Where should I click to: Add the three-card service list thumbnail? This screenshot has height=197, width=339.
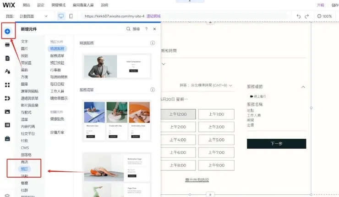pos(117,121)
